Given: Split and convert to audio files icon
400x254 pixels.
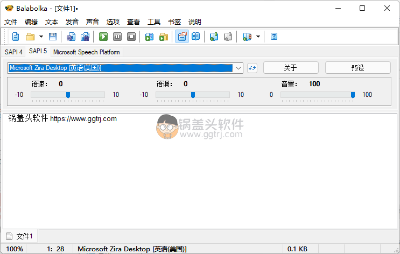Looking at the screenshot, I should coord(85,37).
